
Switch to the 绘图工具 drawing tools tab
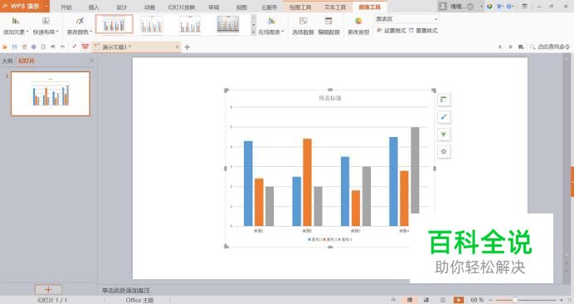click(300, 7)
